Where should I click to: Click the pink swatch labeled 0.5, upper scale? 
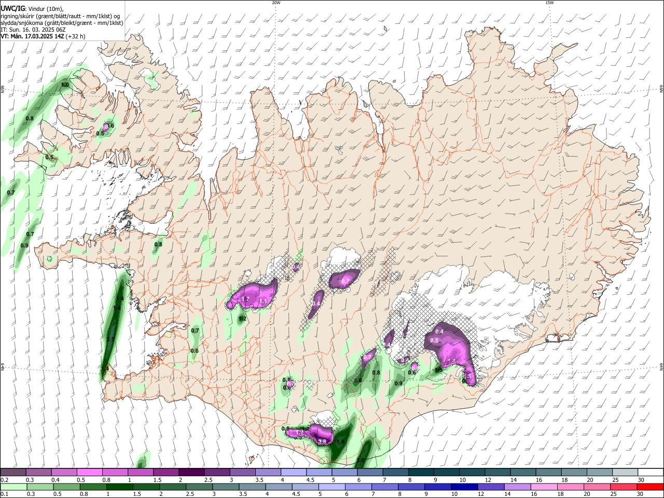coord(89,472)
